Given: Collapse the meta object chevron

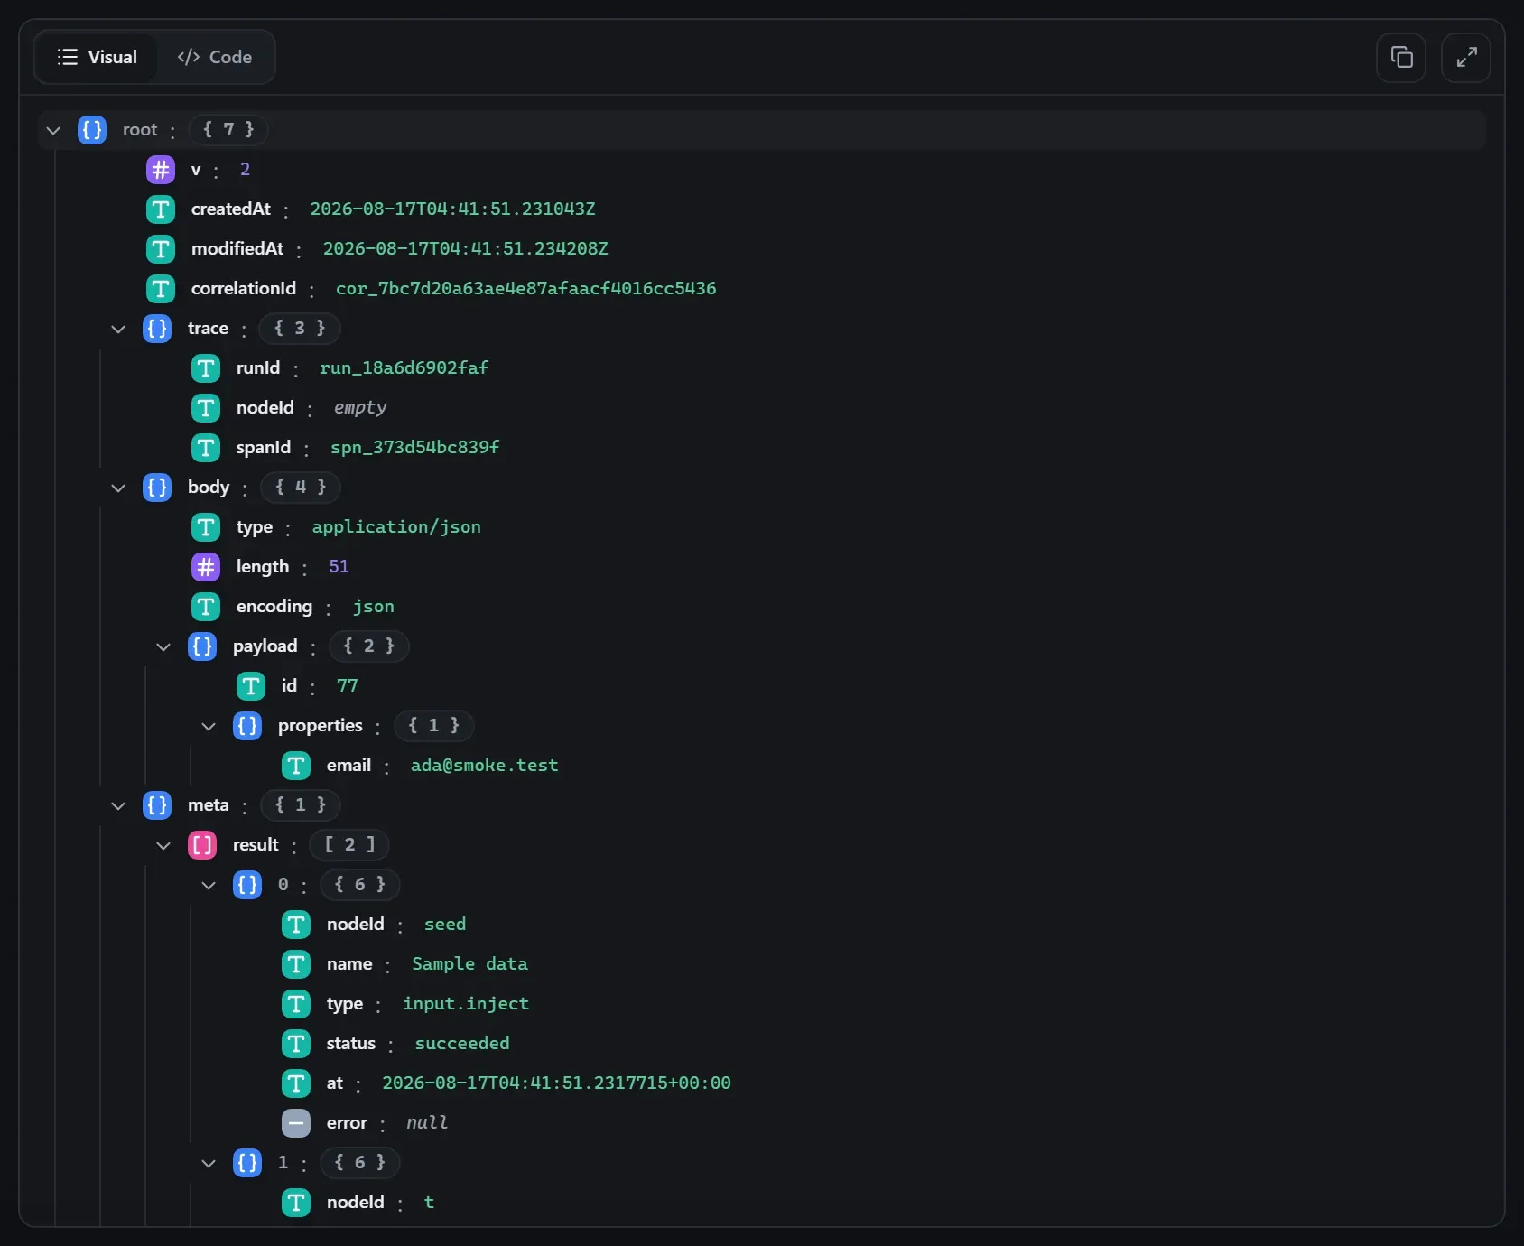Looking at the screenshot, I should [x=118, y=805].
